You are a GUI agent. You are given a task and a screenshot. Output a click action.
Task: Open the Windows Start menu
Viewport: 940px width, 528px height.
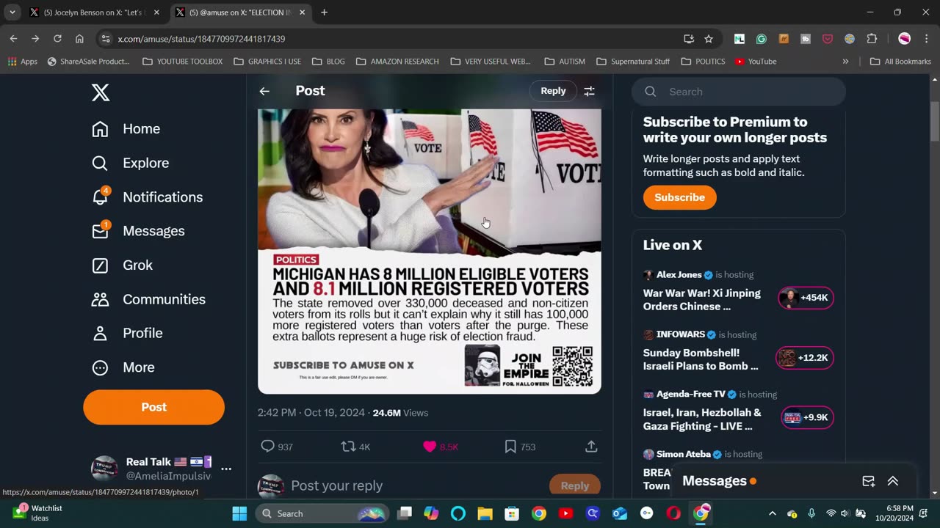coord(239,513)
